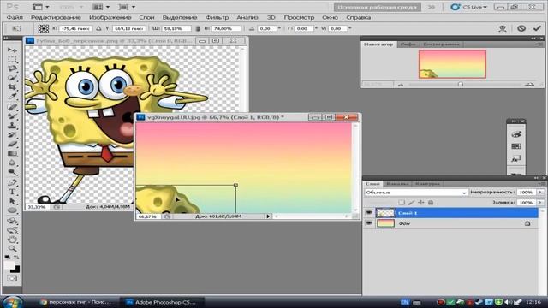Open the fill slider arrow
Viewport: 548px width, 308px height.
[x=540, y=203]
